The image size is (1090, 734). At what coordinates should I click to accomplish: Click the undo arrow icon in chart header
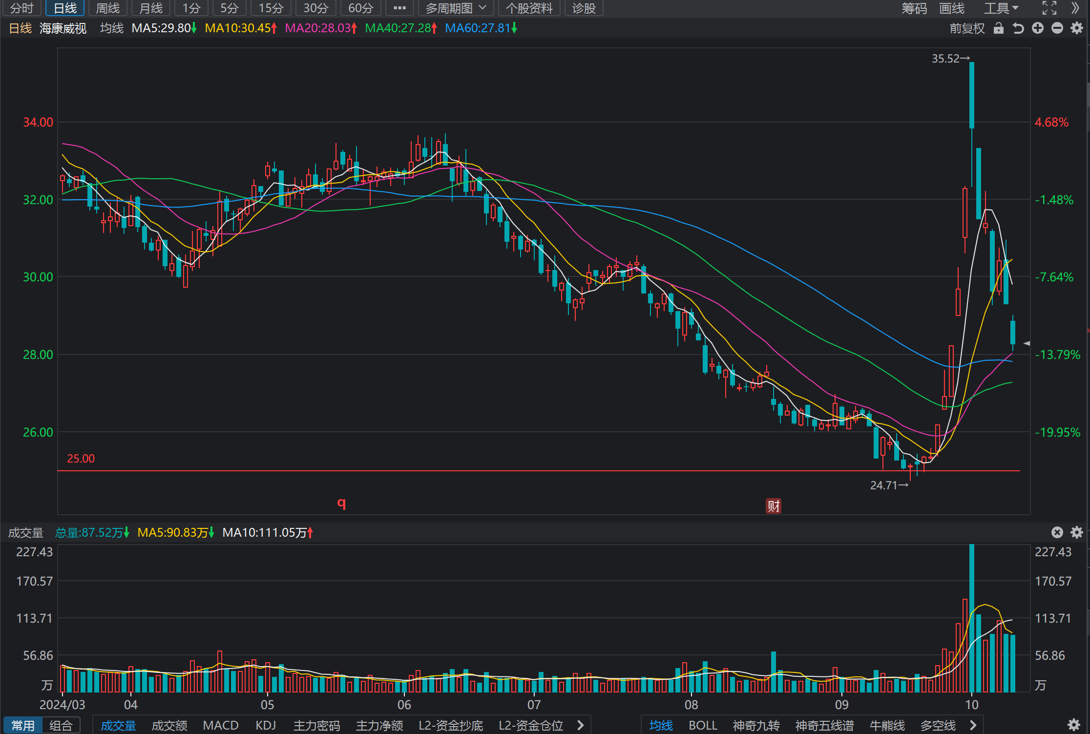pyautogui.click(x=1018, y=28)
